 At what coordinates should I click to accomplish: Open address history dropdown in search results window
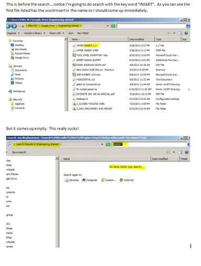(x=102, y=144)
